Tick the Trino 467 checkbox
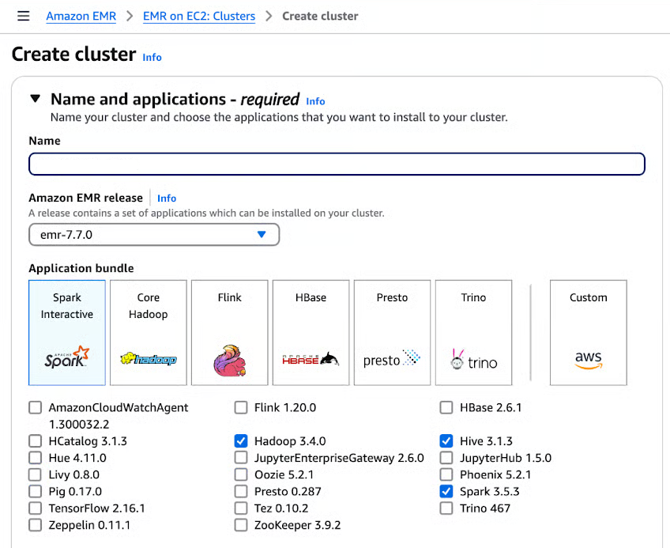This screenshot has width=670, height=548. (446, 508)
